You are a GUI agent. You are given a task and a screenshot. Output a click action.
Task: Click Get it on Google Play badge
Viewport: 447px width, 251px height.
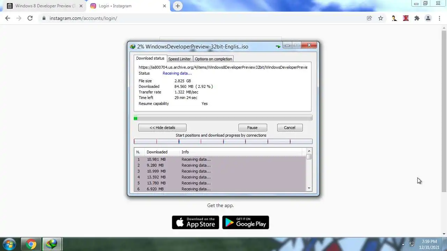click(x=246, y=222)
